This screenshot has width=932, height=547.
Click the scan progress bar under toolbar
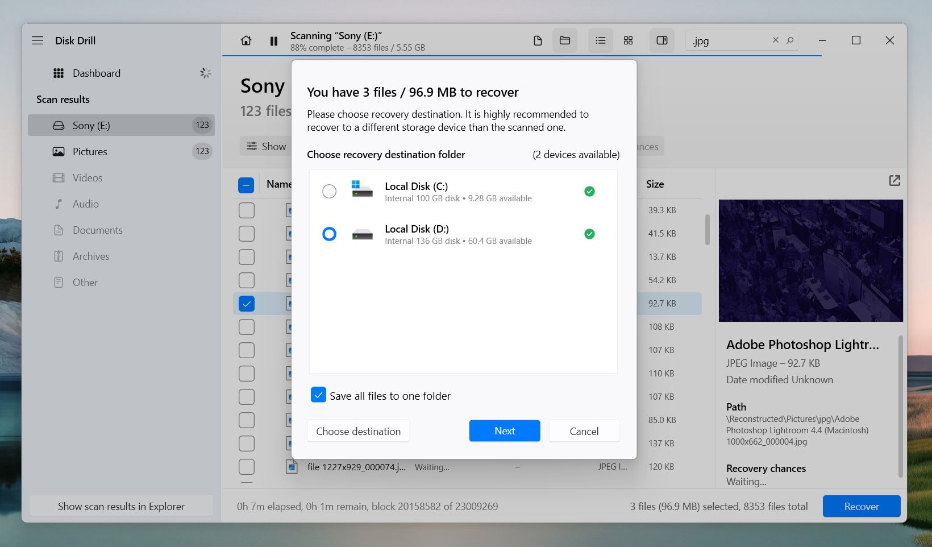pos(522,56)
